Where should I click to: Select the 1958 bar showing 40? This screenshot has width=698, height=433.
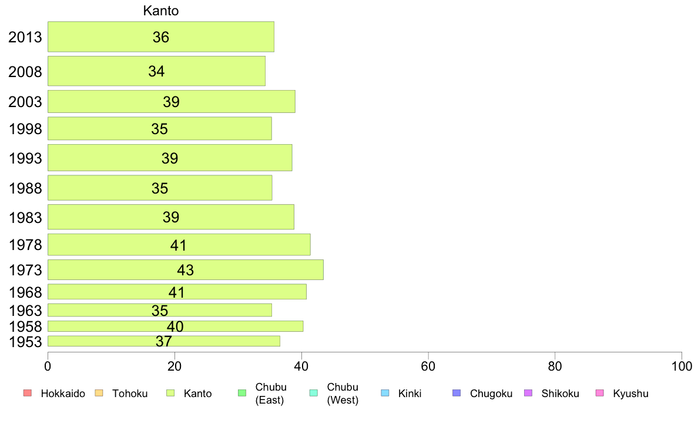tap(176, 326)
